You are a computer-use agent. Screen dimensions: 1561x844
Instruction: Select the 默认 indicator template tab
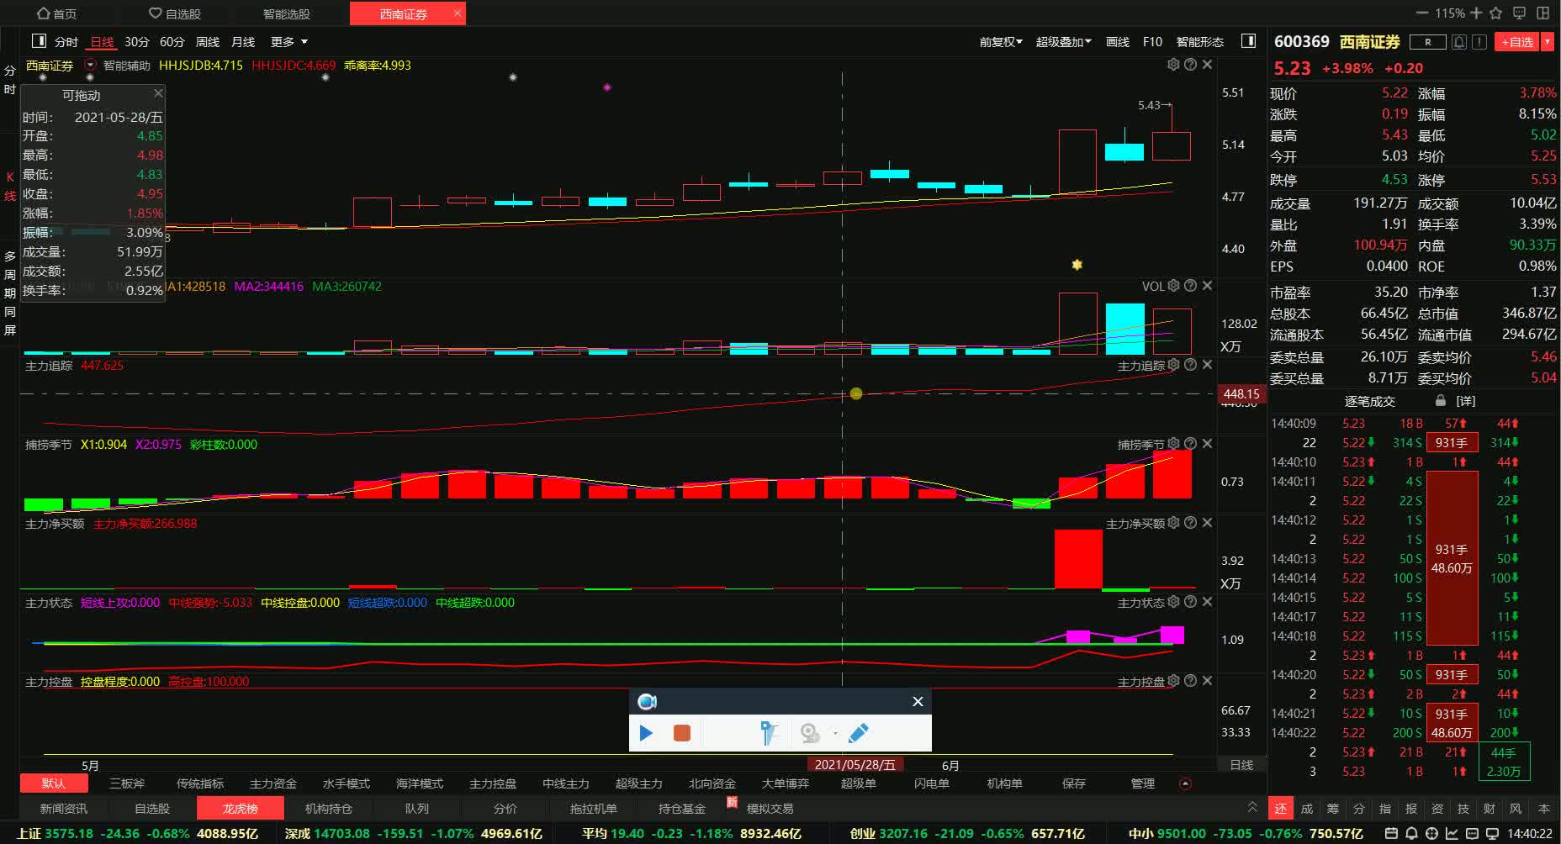tap(54, 783)
